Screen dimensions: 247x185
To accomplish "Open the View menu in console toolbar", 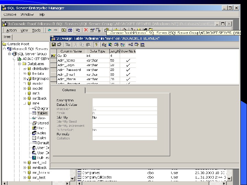I will [x=24, y=30].
